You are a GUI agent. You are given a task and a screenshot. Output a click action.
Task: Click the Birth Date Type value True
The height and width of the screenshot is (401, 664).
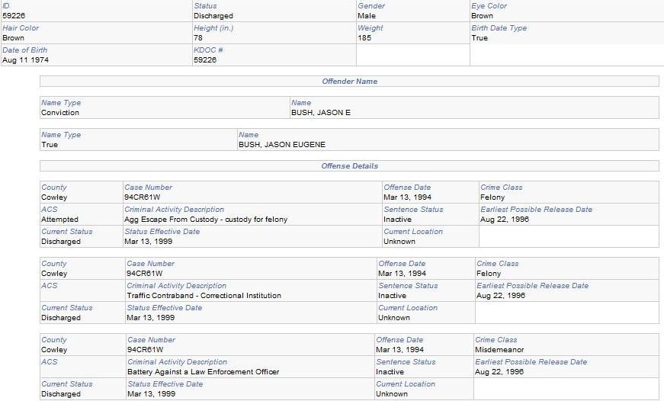(480, 37)
